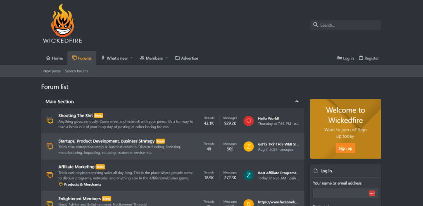Click the Today at 6:26 AM timestamp

coord(272,178)
